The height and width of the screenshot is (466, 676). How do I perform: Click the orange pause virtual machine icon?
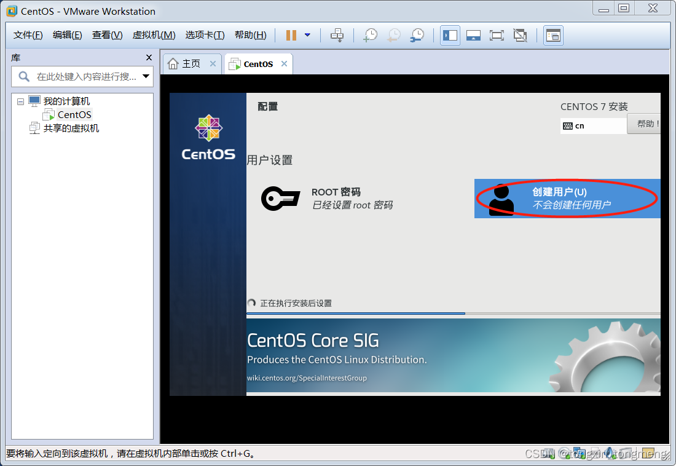click(291, 35)
